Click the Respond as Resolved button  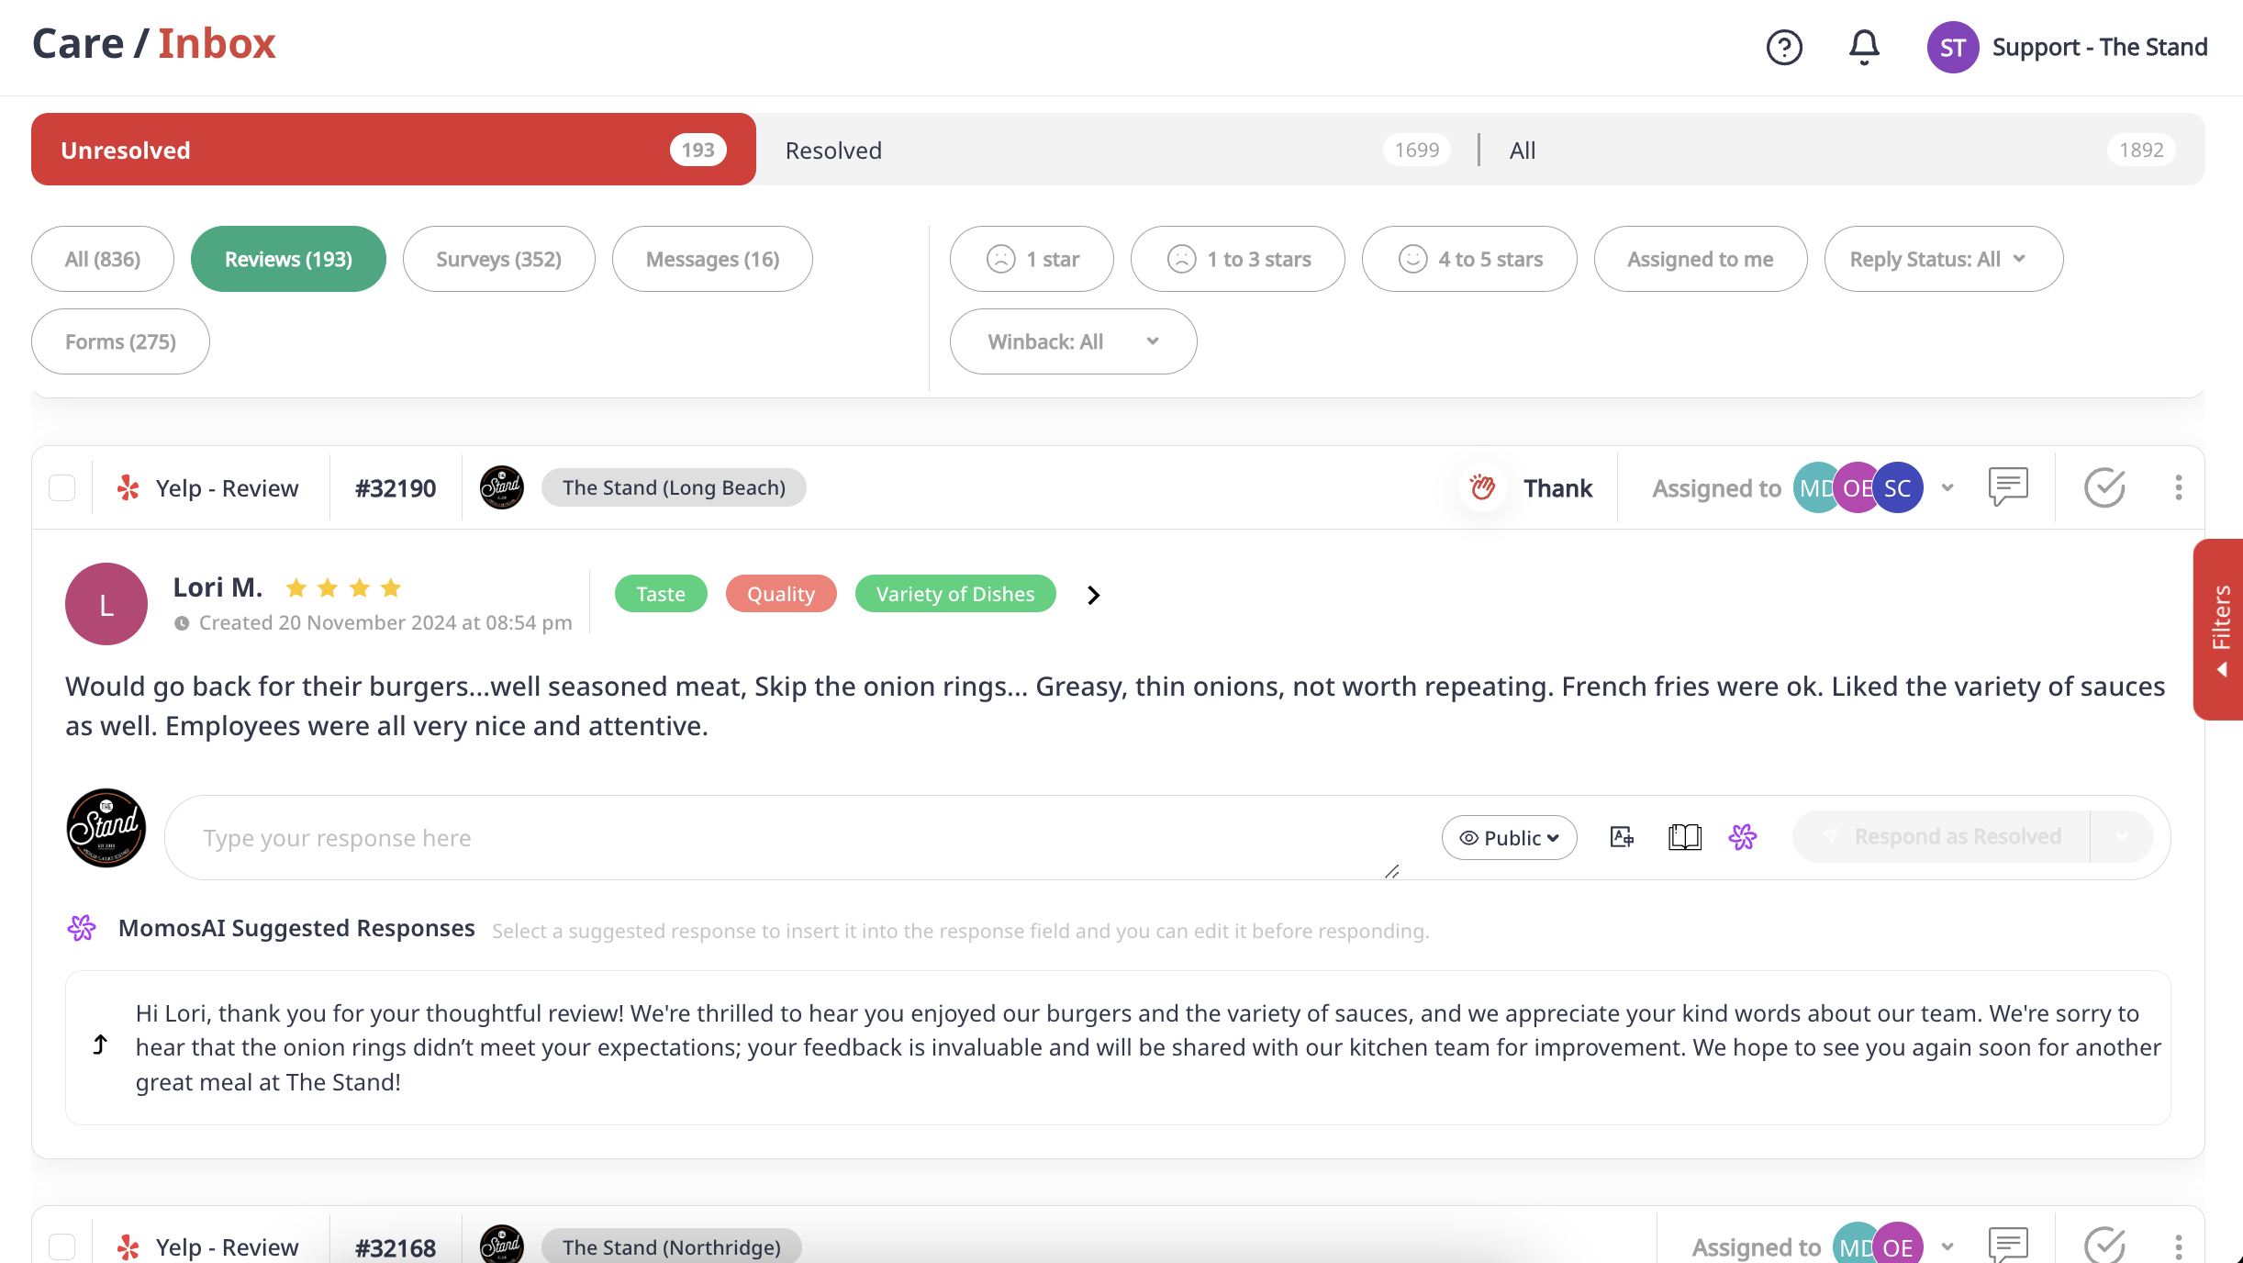[1941, 836]
